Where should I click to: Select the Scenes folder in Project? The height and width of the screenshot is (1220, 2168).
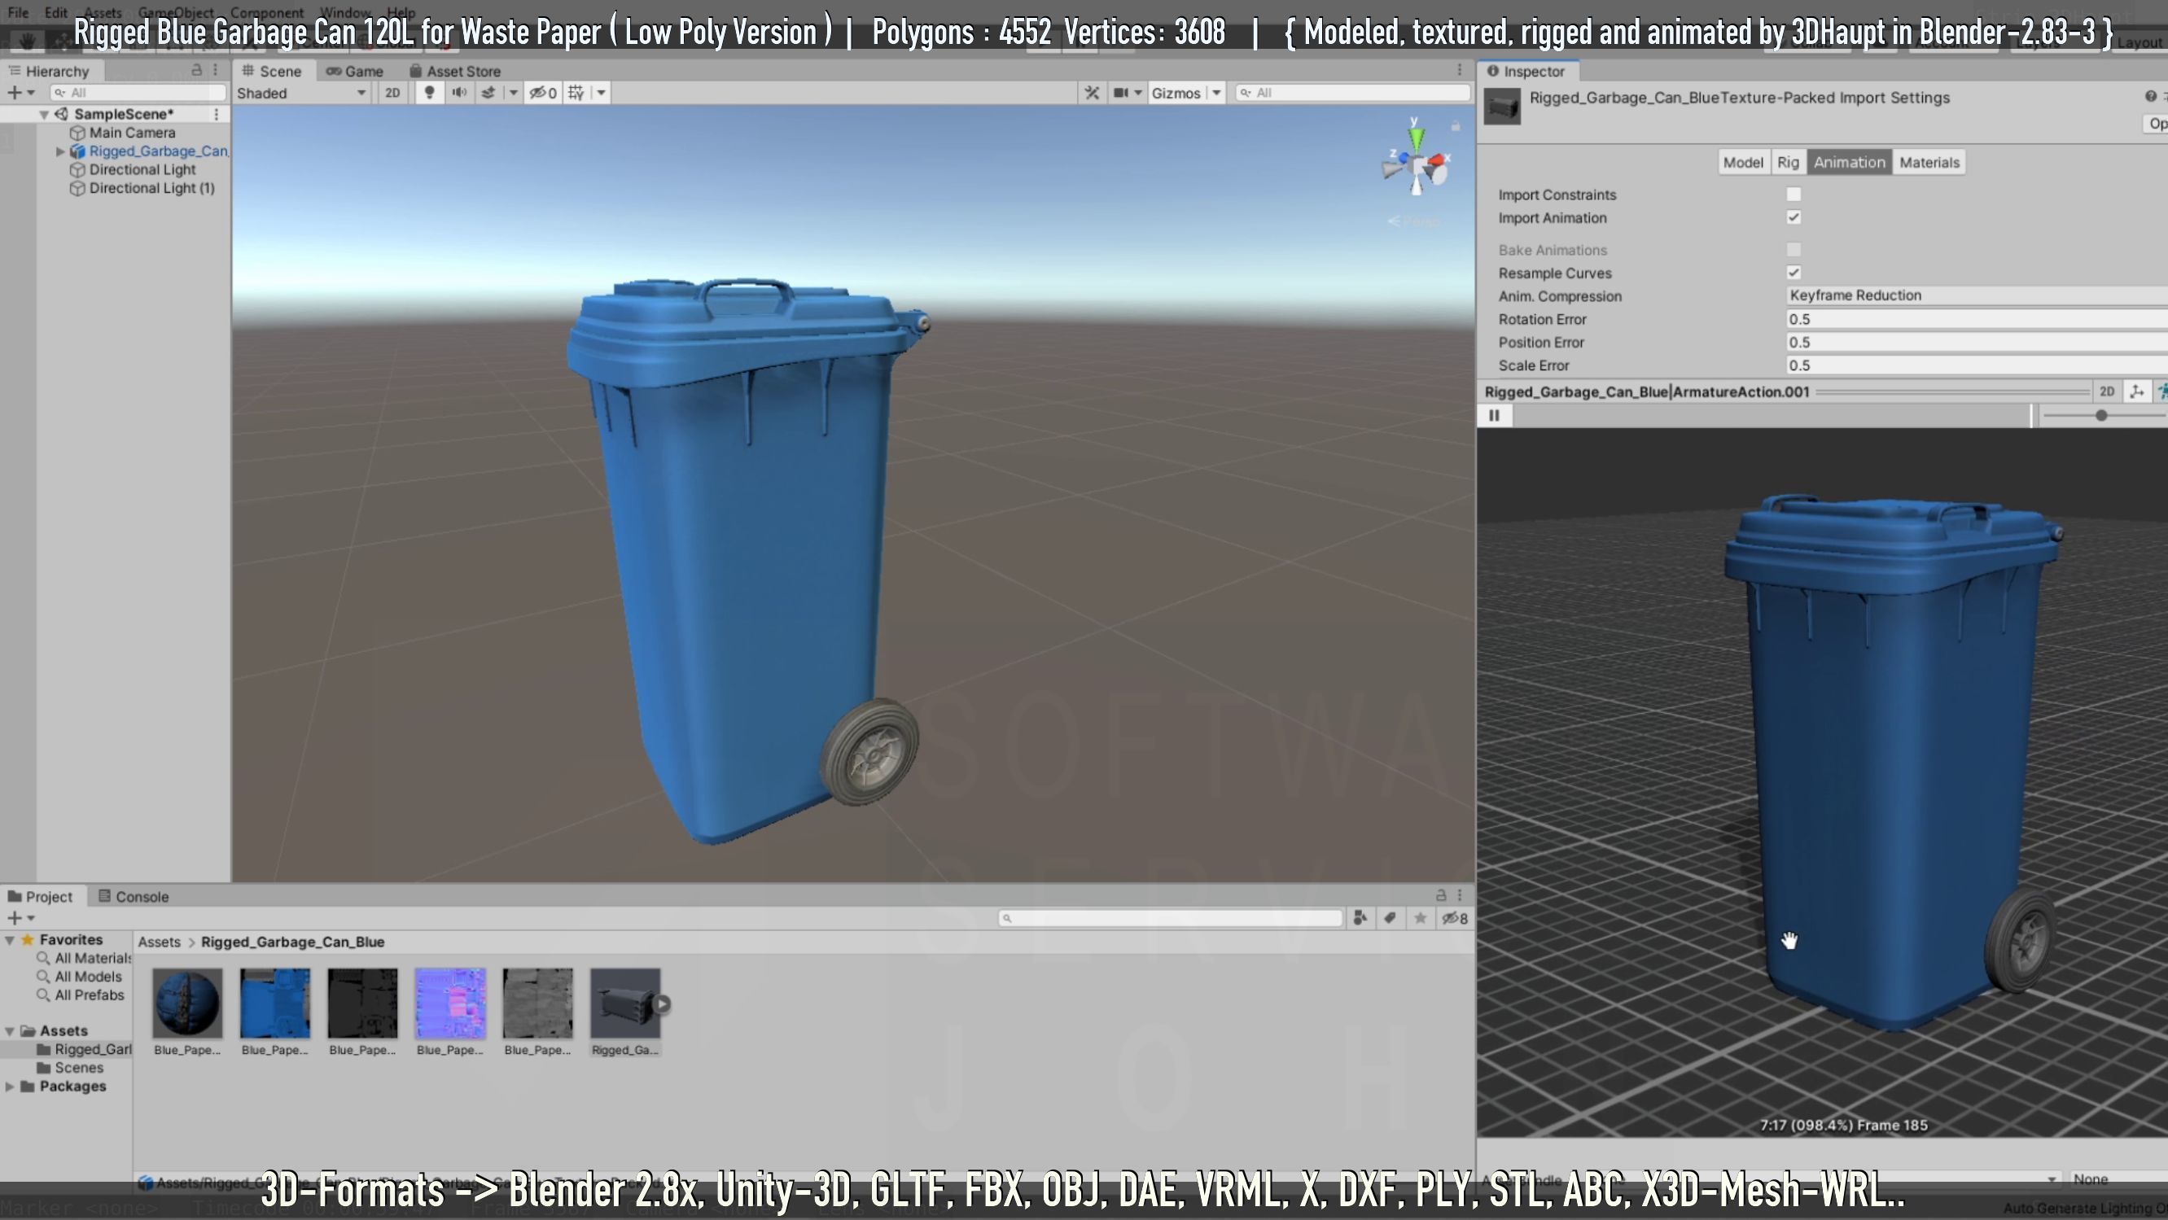point(79,1068)
